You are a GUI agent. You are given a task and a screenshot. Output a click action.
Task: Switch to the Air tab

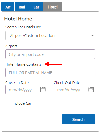[8, 7]
